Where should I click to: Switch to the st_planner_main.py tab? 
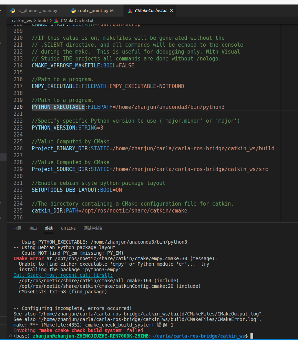pos(37,11)
